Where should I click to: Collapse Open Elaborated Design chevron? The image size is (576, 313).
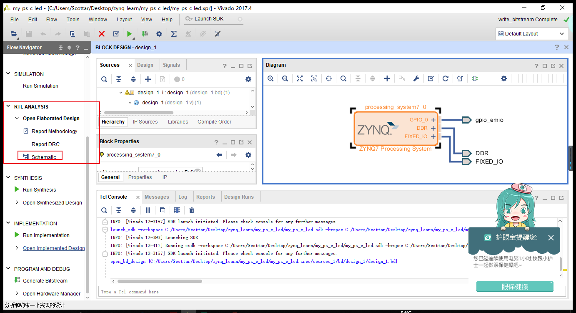point(17,118)
